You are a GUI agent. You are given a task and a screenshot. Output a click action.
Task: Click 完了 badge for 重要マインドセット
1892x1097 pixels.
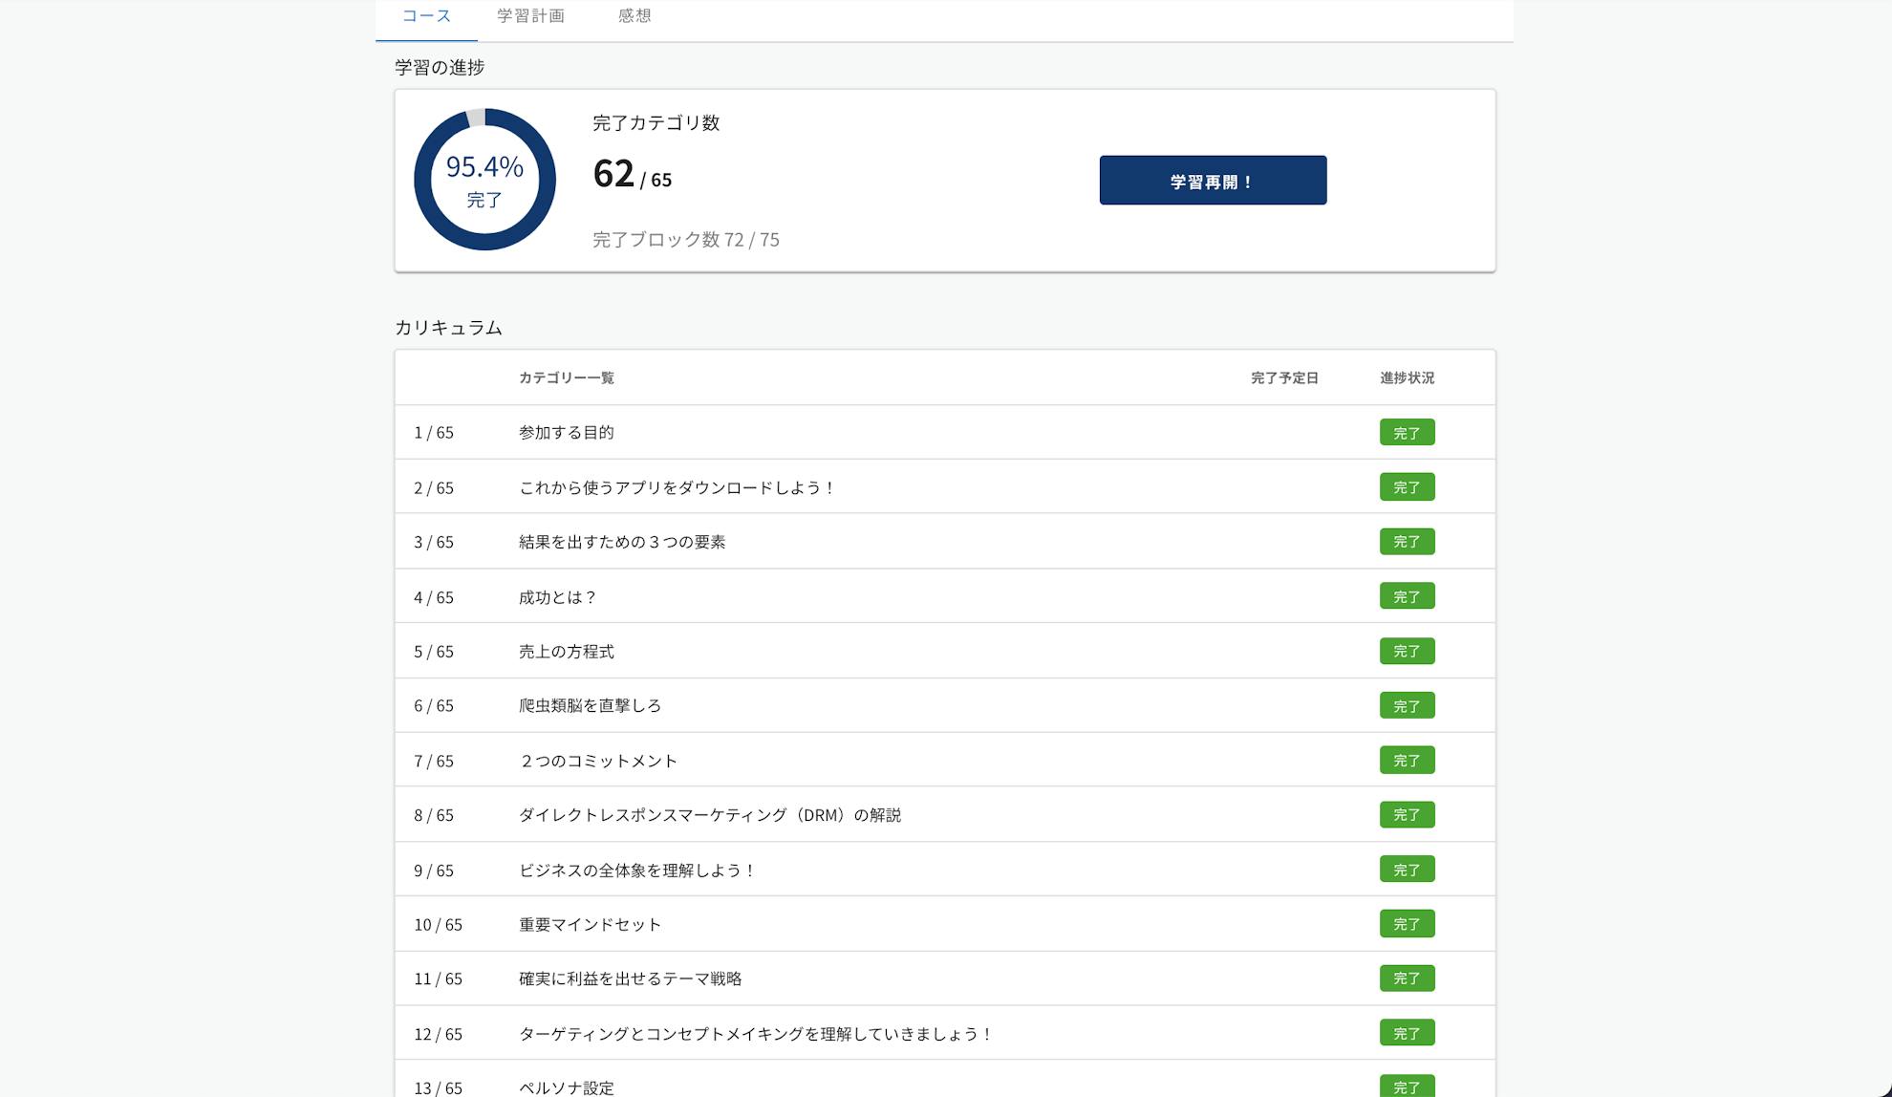coord(1407,924)
